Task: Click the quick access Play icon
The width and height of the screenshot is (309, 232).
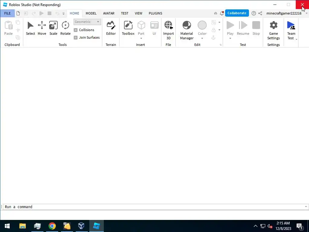Action: (41, 13)
